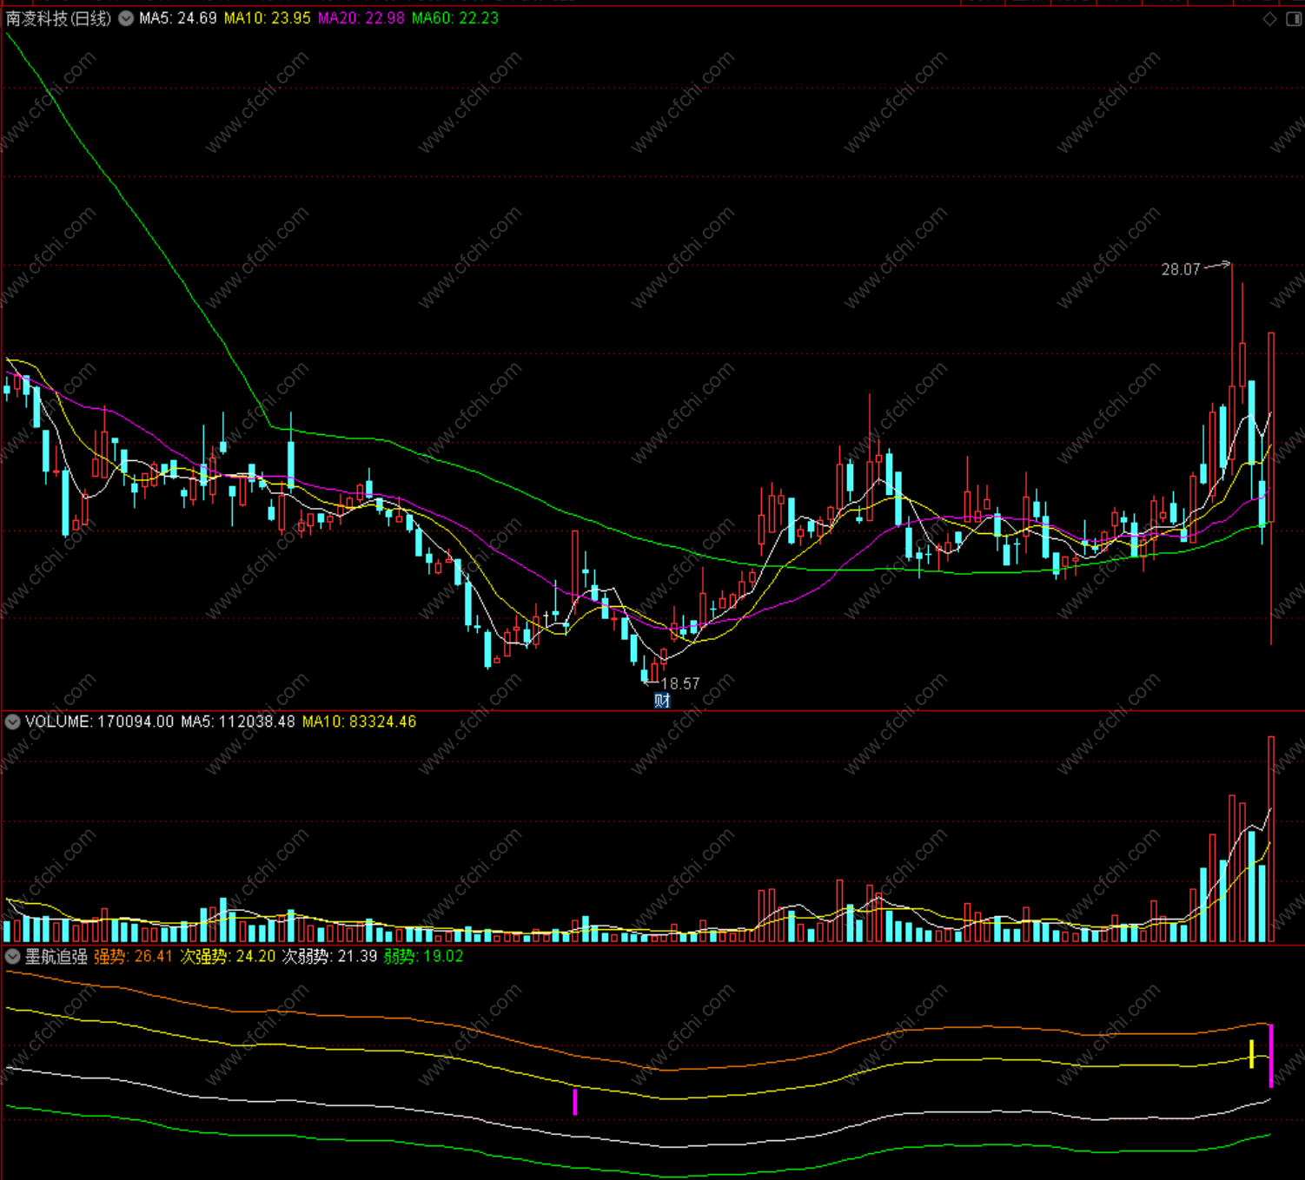The width and height of the screenshot is (1305, 1180).
Task: Click the yellow signal bar in 墨航追强 panel
Action: (x=1251, y=1054)
